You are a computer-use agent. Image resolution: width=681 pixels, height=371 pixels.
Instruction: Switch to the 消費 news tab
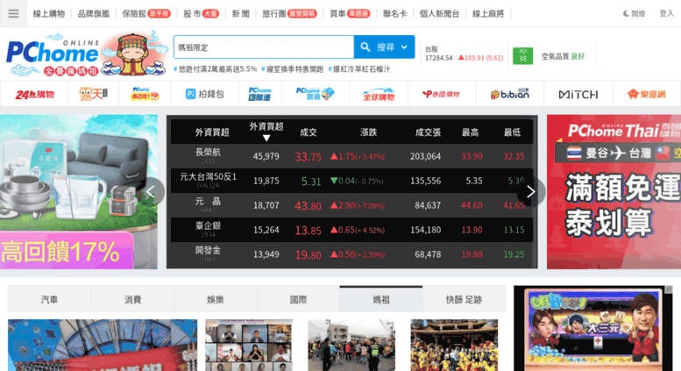coord(132,299)
